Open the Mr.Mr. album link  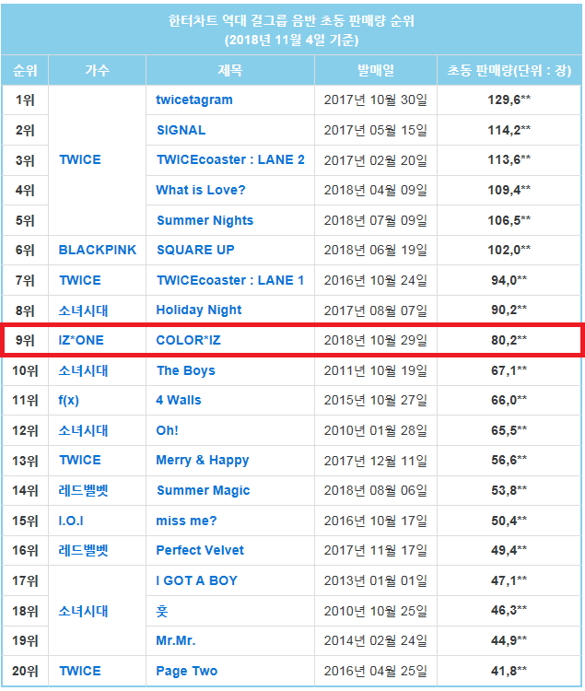(x=175, y=640)
